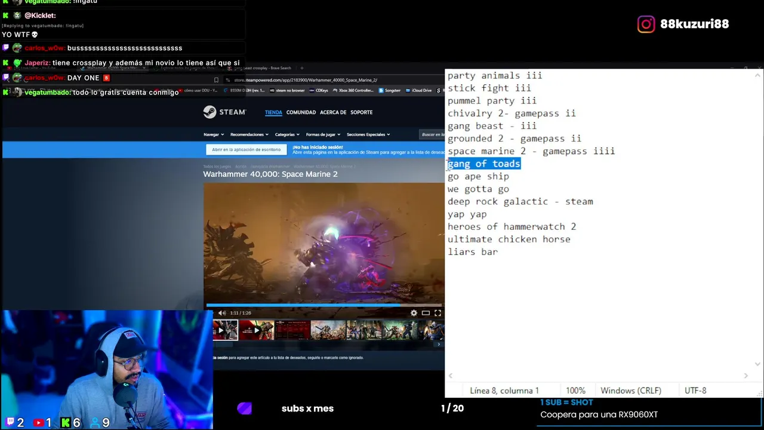The width and height of the screenshot is (764, 430).
Task: Click the Notepad scroll down arrow
Action: [758, 364]
